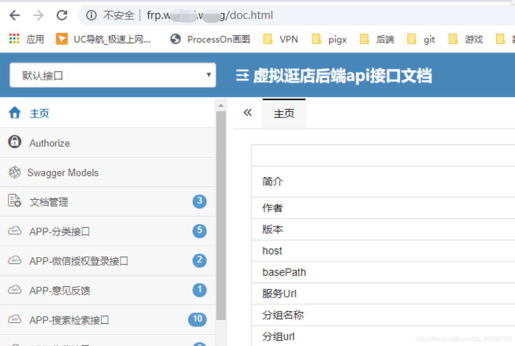Click badge 1 beside APP-意见反馈

(x=199, y=290)
